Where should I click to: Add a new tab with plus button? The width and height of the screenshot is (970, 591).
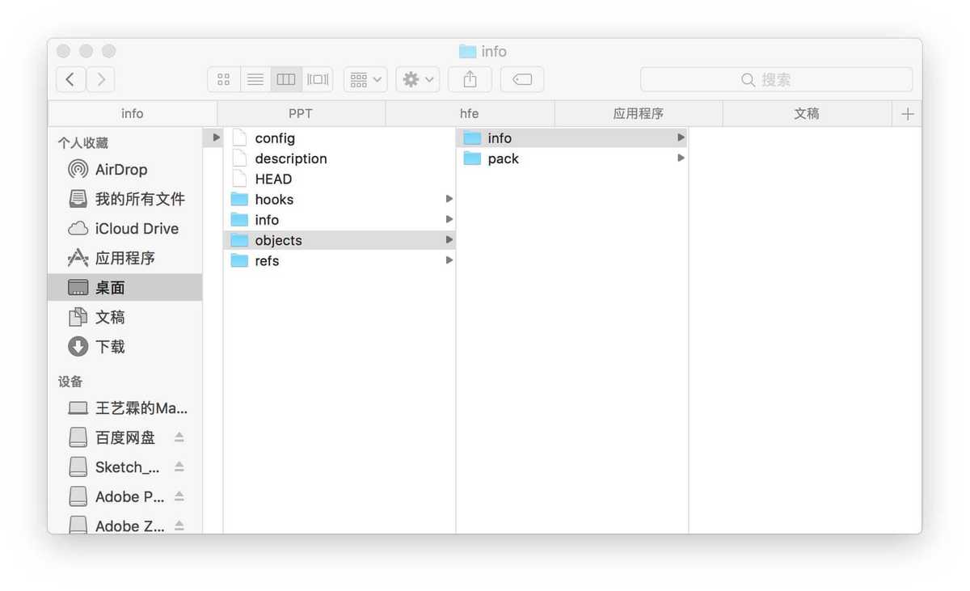pyautogui.click(x=907, y=114)
